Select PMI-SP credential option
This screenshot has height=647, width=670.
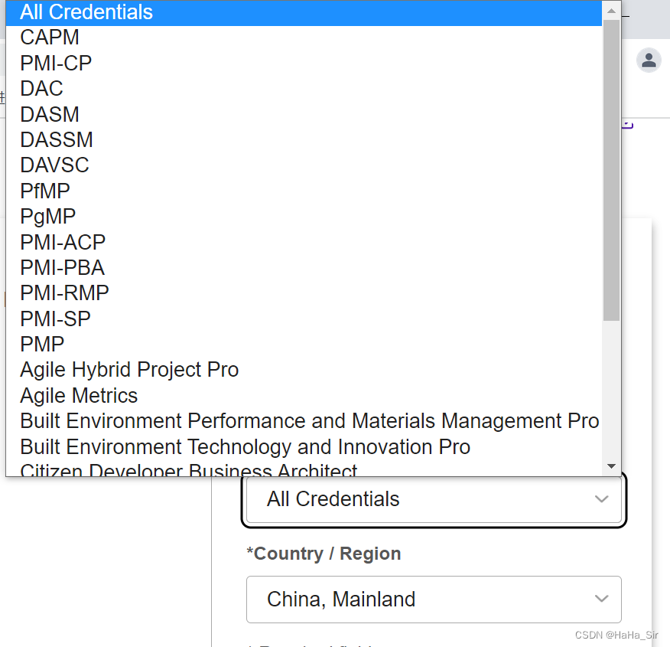pyautogui.click(x=304, y=319)
